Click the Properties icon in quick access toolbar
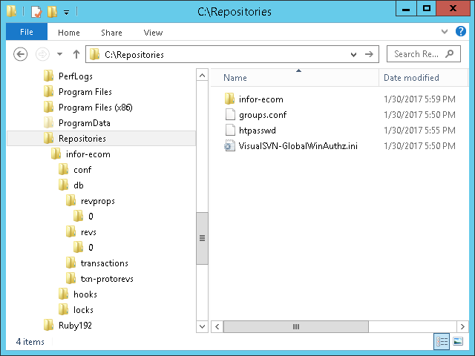Screen dimensions: 475x356 point(36,11)
